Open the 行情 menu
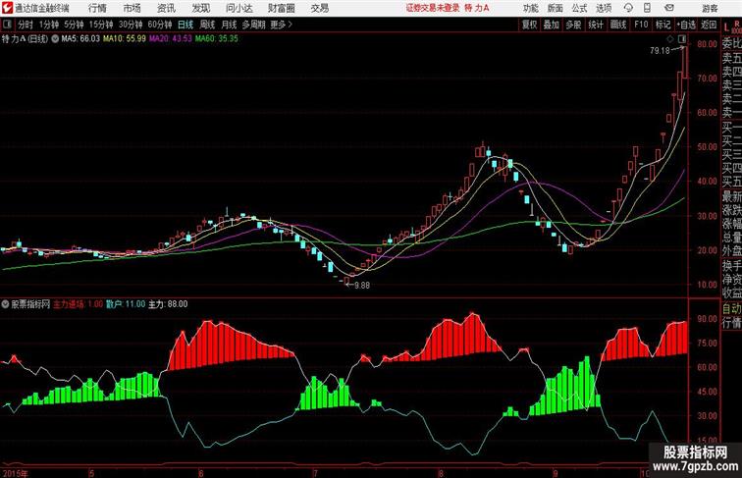 click(97, 8)
